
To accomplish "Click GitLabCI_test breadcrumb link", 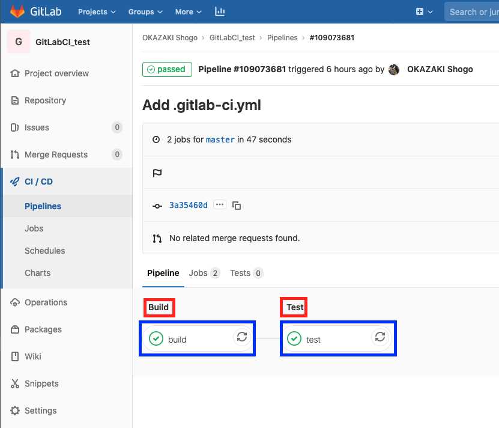I will tap(232, 38).
